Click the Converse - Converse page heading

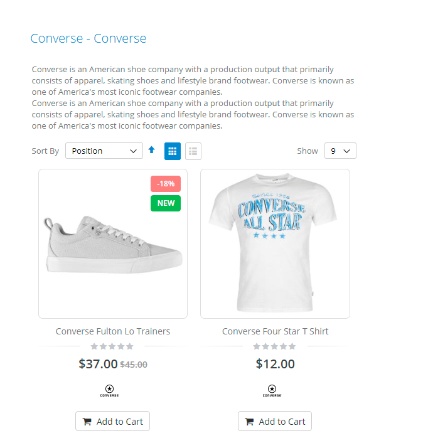coord(88,38)
